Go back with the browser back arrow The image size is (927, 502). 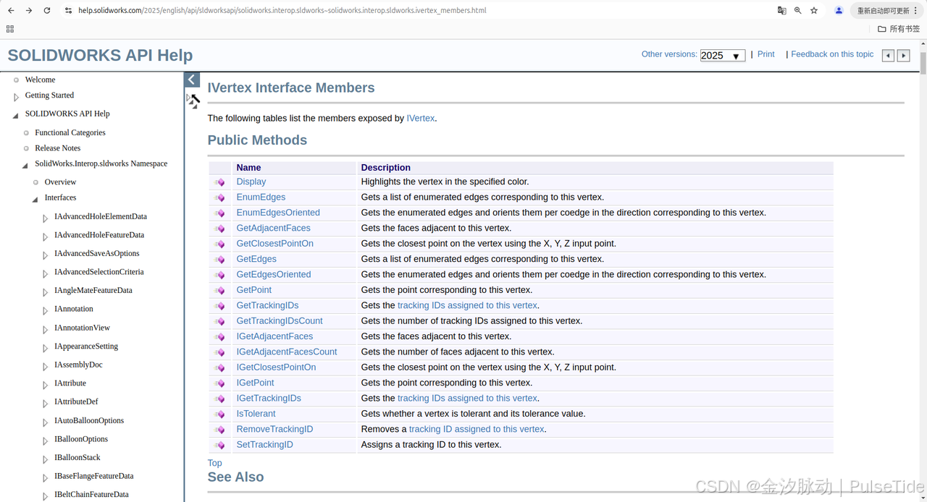(11, 11)
